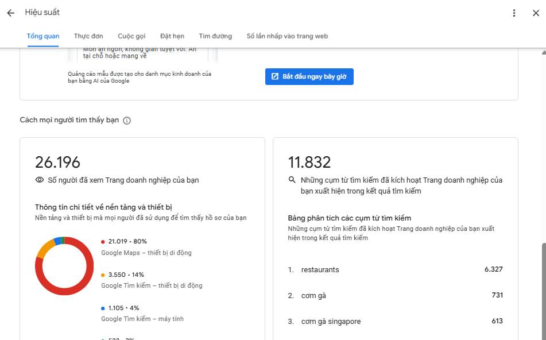Open the Thực đơn tab
Viewport: 546px width, 340px height.
88,36
